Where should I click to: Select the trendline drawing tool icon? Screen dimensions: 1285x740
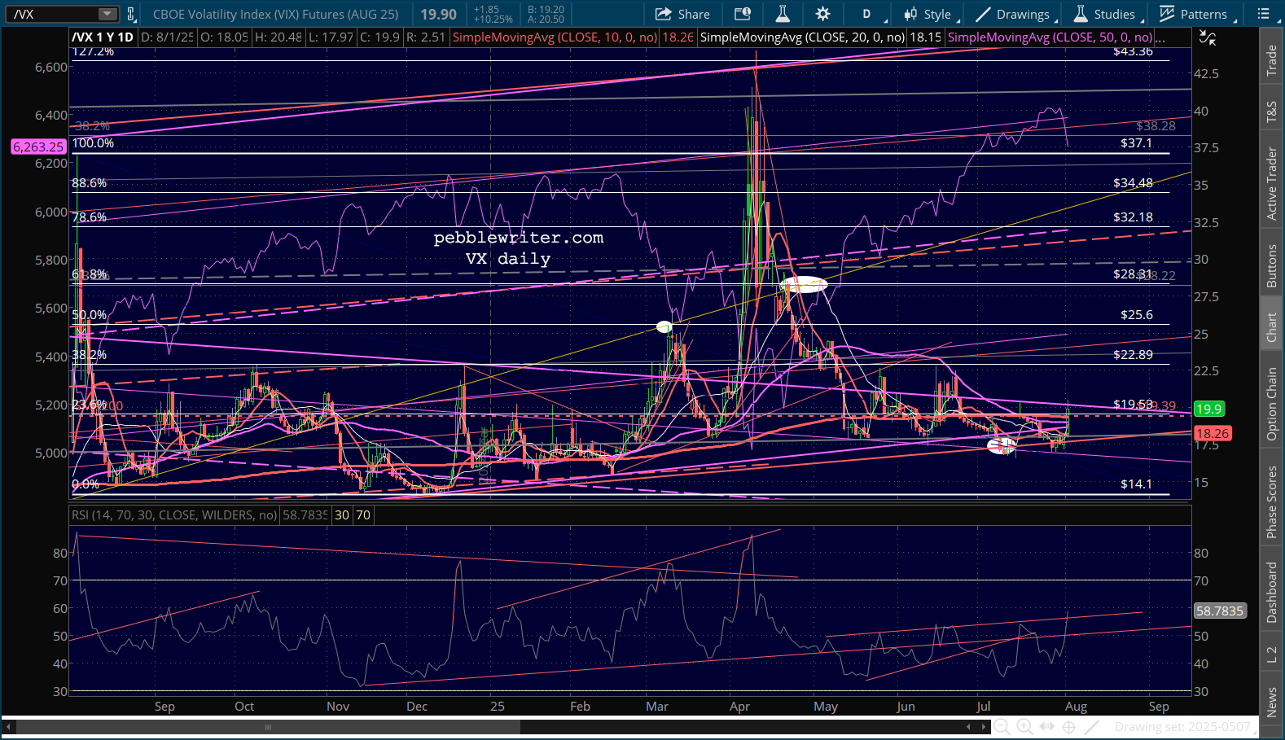(1092, 727)
